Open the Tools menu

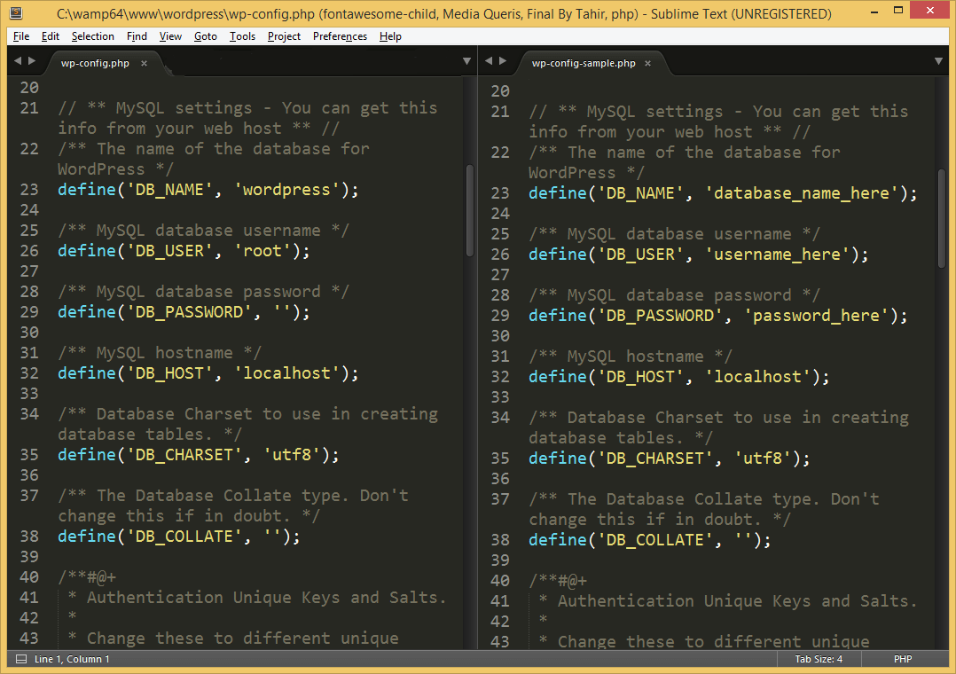(x=242, y=36)
